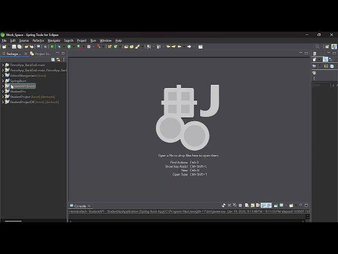Expand the StudentAPI [boot] project
Viewport: 338px width, 254px height.
pos(3,86)
